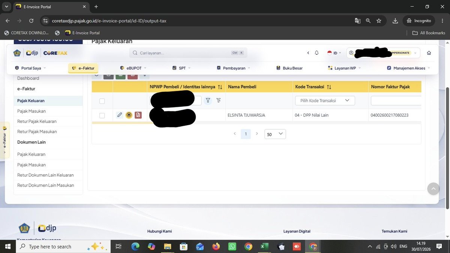
Task: Open a new browser tab
Action: click(x=96, y=7)
